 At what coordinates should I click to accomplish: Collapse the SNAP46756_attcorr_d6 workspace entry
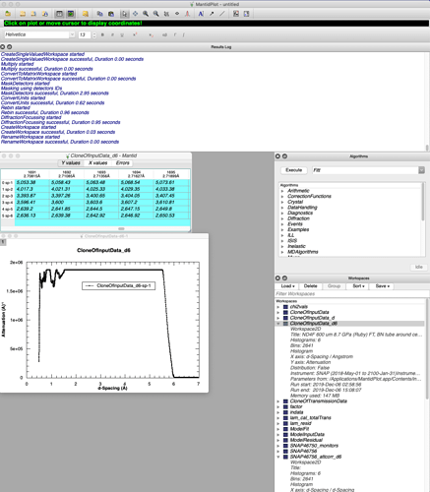pyautogui.click(x=278, y=457)
